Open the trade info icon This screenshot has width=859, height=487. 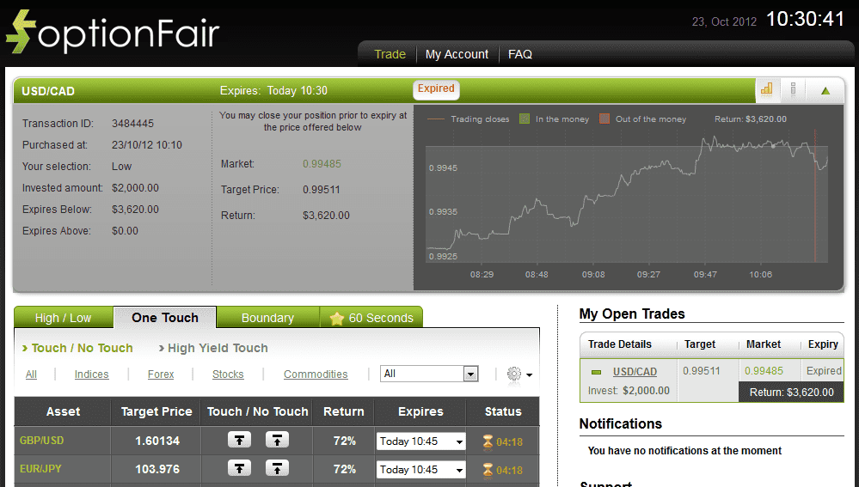tap(793, 89)
